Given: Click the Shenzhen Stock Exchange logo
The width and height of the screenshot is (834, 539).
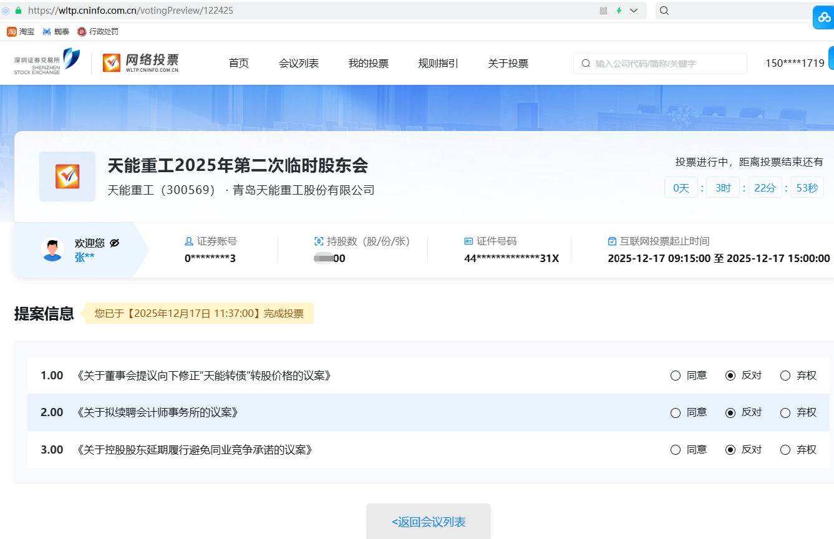Looking at the screenshot, I should pos(47,62).
